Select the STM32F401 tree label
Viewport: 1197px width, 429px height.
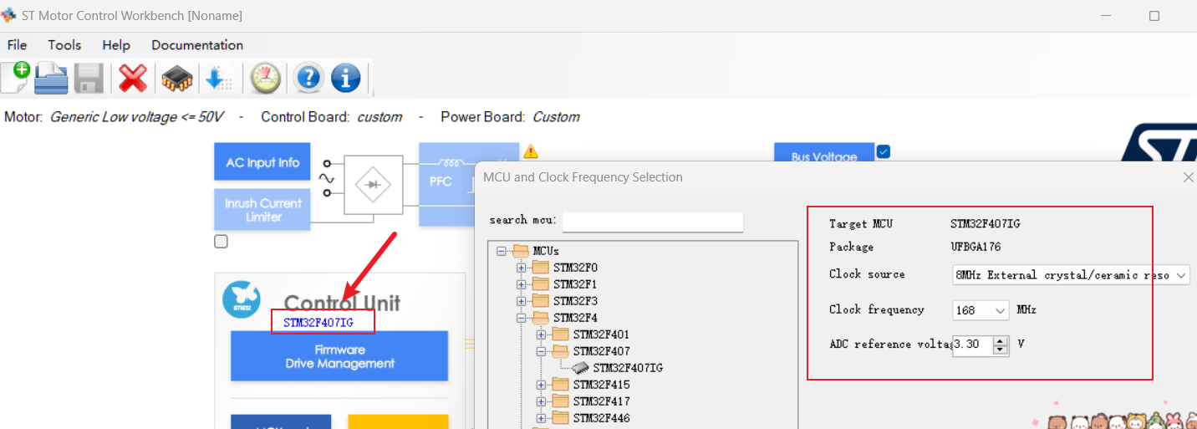(601, 335)
